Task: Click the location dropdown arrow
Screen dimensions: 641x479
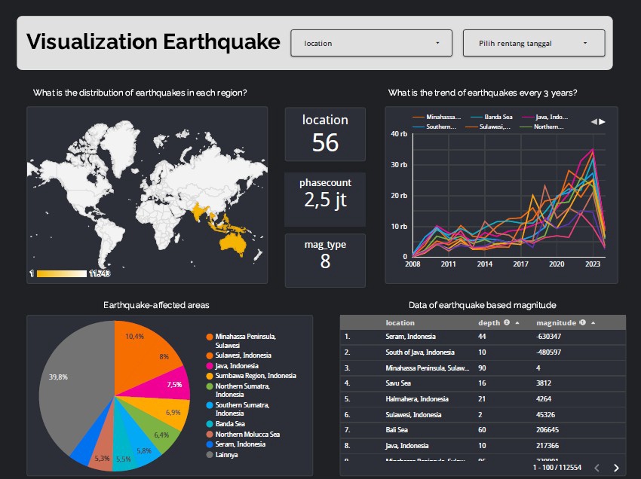Action: click(437, 43)
